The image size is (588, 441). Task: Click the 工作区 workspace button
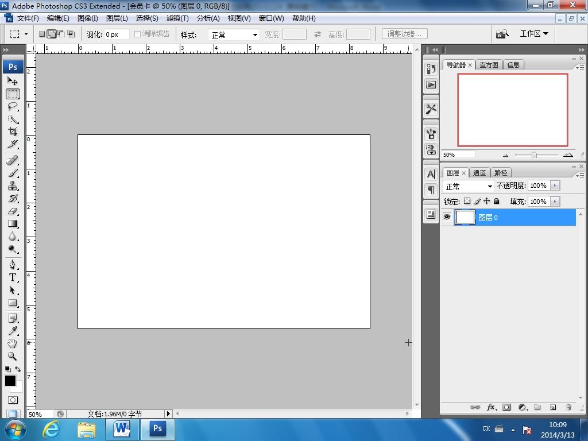(533, 34)
